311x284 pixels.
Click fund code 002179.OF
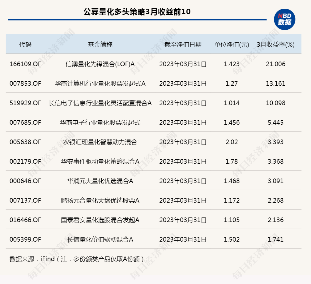[x=25, y=161]
